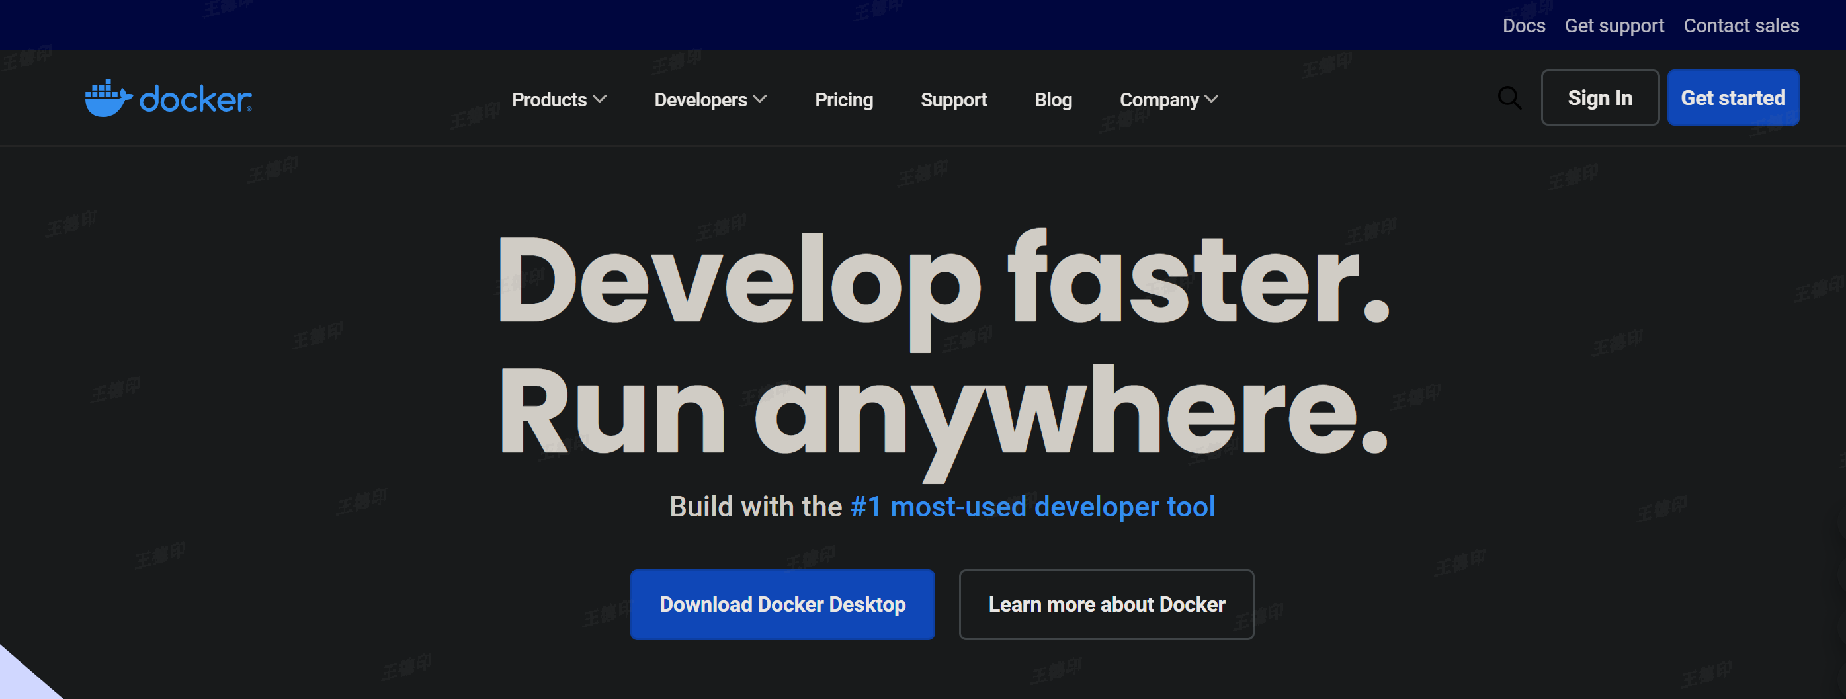Click the Sign In button
1846x699 pixels.
[x=1599, y=97]
